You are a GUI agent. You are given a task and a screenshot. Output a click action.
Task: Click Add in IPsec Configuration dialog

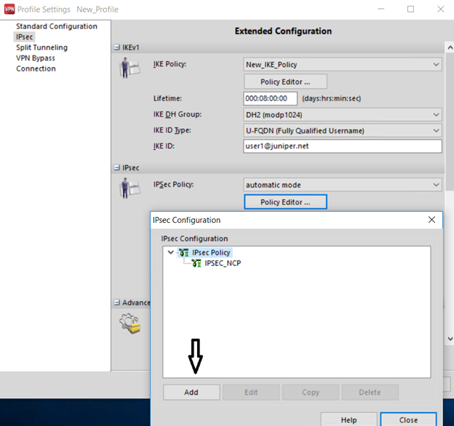(191, 393)
